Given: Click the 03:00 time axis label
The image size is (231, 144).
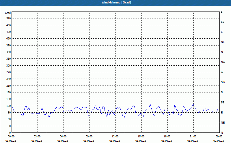Looking at the screenshot, I should [38, 137].
